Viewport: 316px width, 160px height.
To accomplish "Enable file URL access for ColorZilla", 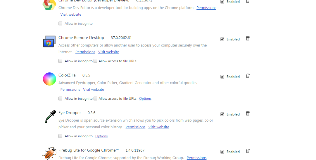I will tap(96, 99).
